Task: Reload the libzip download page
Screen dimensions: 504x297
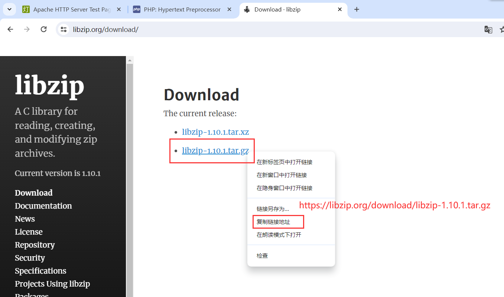Action: [x=43, y=29]
